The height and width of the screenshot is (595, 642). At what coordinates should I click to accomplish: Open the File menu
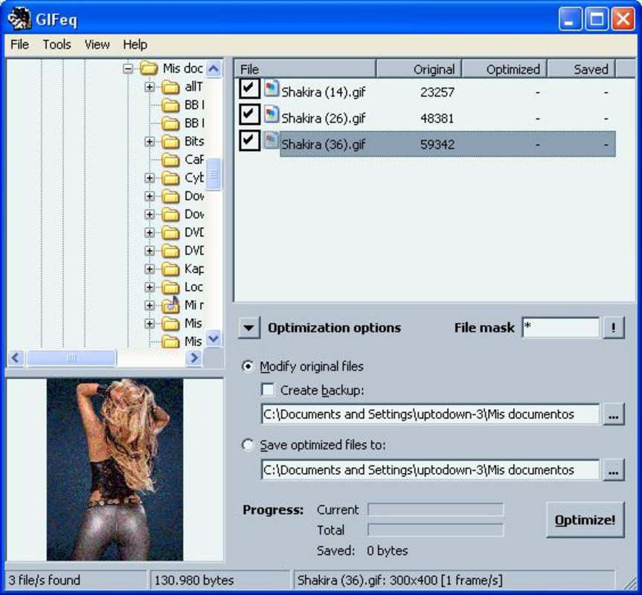point(19,44)
